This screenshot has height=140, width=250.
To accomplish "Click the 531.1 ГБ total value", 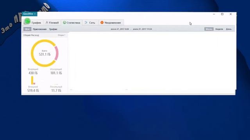I will [45, 54].
